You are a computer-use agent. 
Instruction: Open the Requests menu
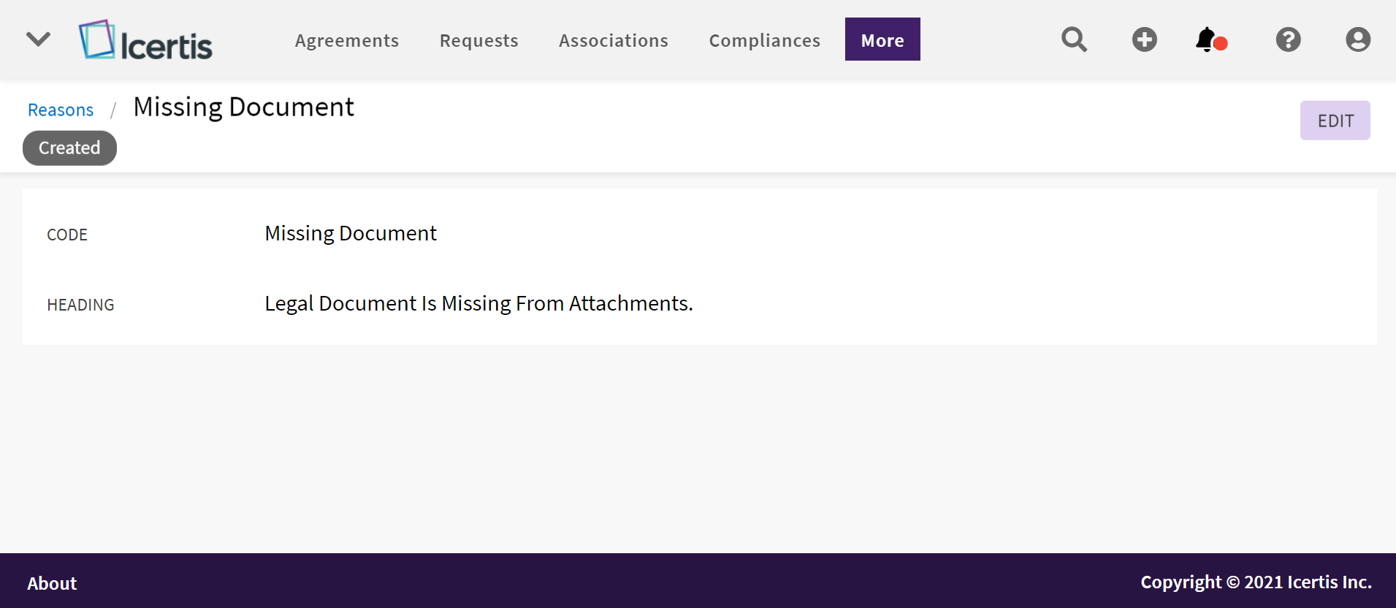(x=479, y=40)
